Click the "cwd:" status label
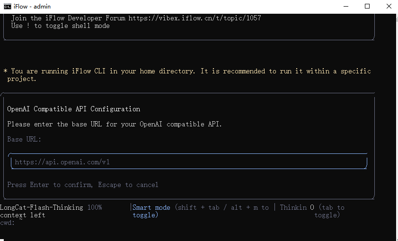 (x=8, y=223)
